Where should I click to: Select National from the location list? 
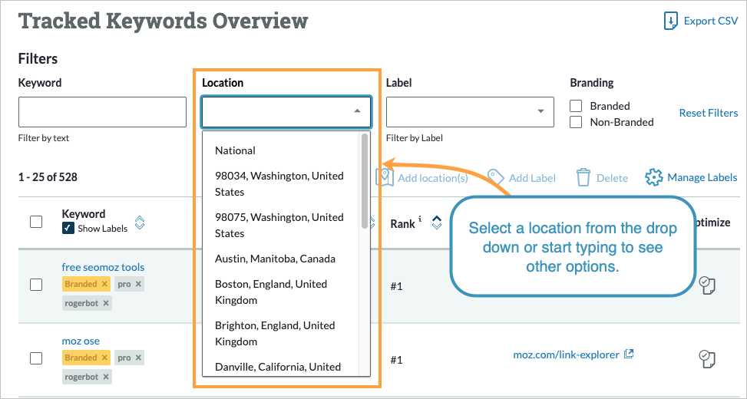(235, 150)
